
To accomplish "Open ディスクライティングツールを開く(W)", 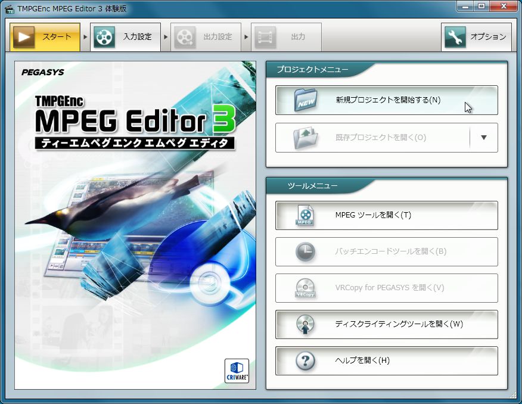I will (387, 325).
